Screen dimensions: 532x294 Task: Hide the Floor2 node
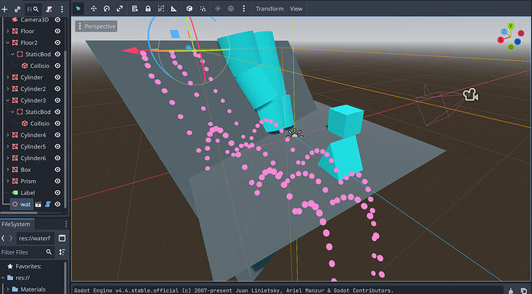[58, 42]
